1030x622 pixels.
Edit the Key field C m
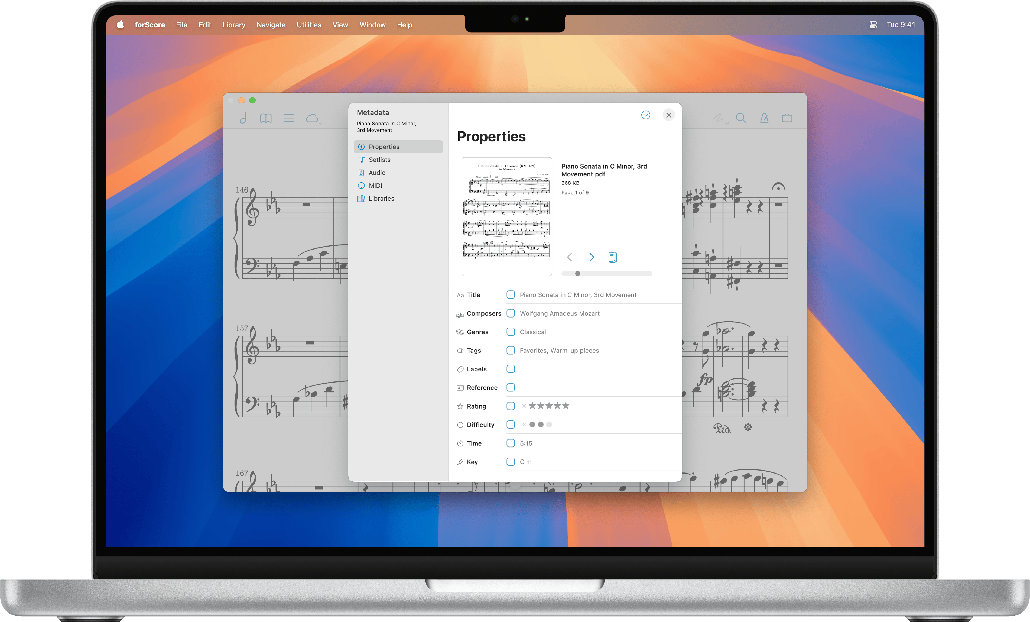[525, 462]
